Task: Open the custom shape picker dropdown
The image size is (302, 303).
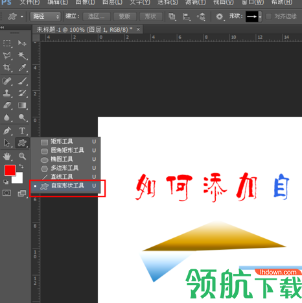Action: point(260,16)
